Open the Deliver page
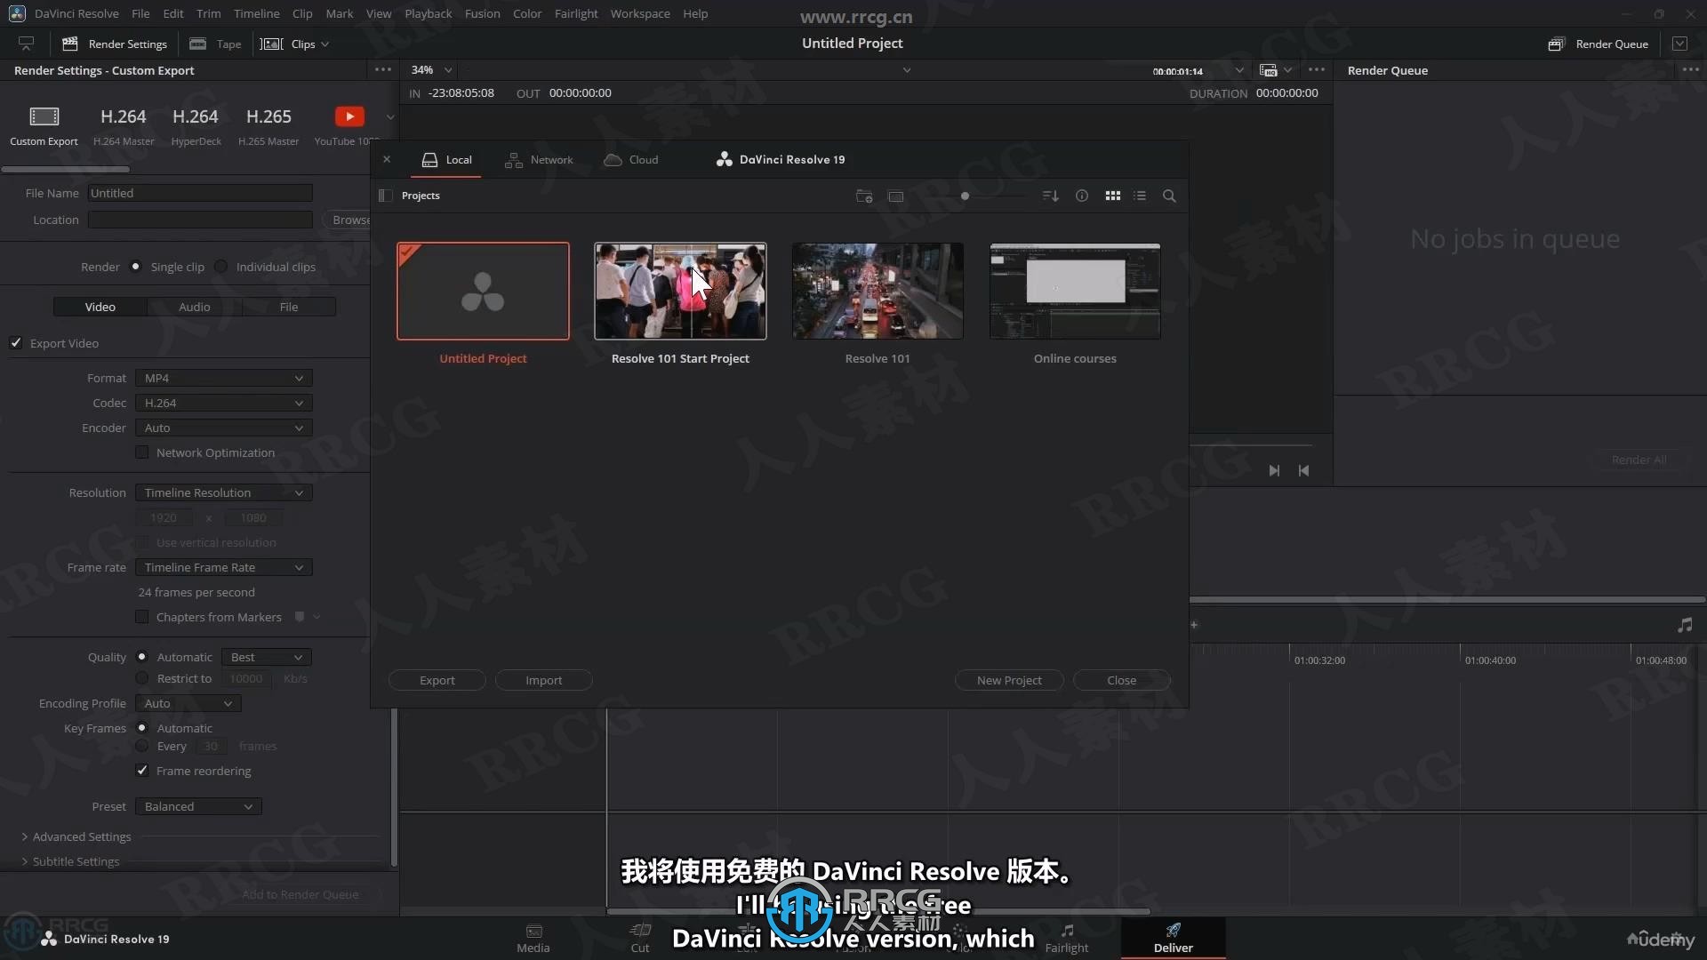The width and height of the screenshot is (1707, 960). 1174,939
